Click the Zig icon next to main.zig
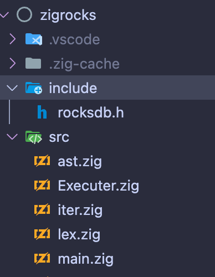Screen dimensions: 215x277 point(42,258)
